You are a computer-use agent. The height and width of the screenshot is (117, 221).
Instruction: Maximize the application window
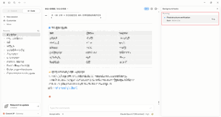[x=211, y=3]
